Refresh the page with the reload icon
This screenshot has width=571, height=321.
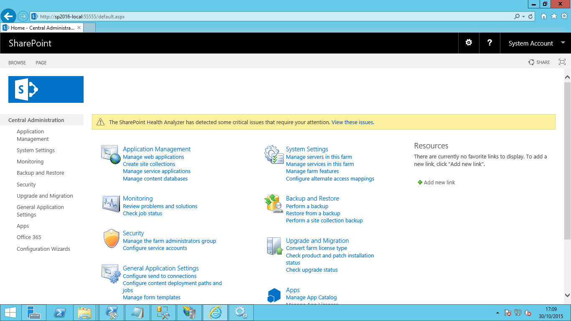530,17
